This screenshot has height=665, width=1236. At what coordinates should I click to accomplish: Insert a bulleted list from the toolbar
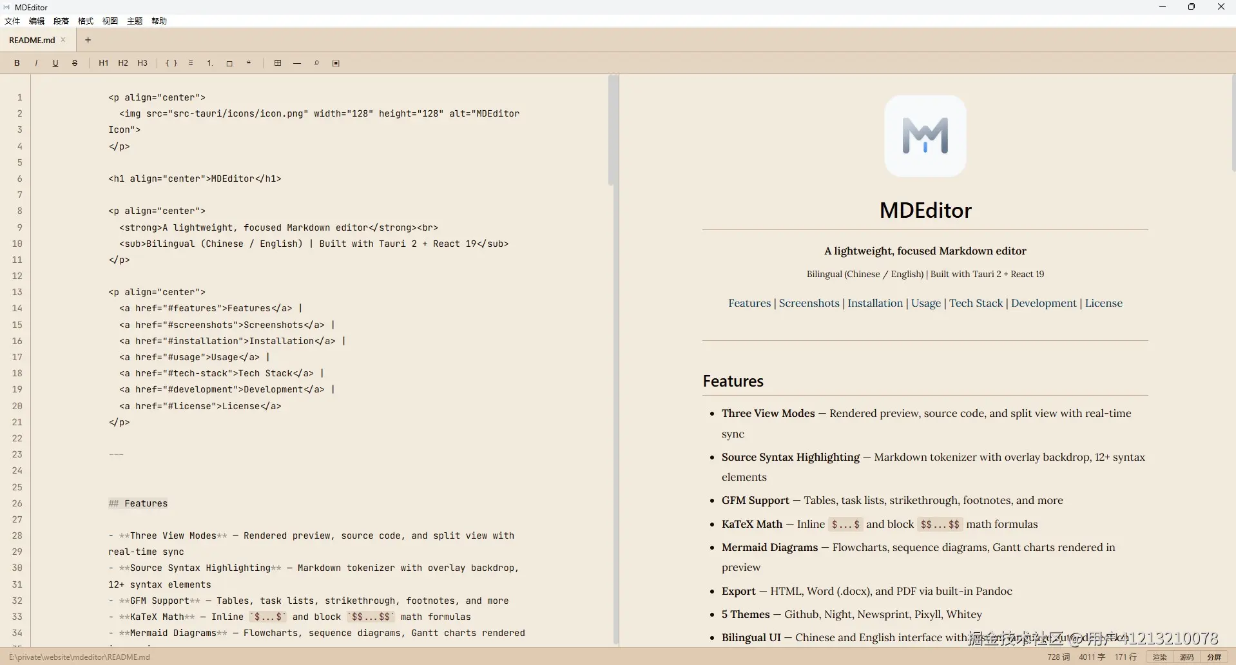(x=191, y=63)
